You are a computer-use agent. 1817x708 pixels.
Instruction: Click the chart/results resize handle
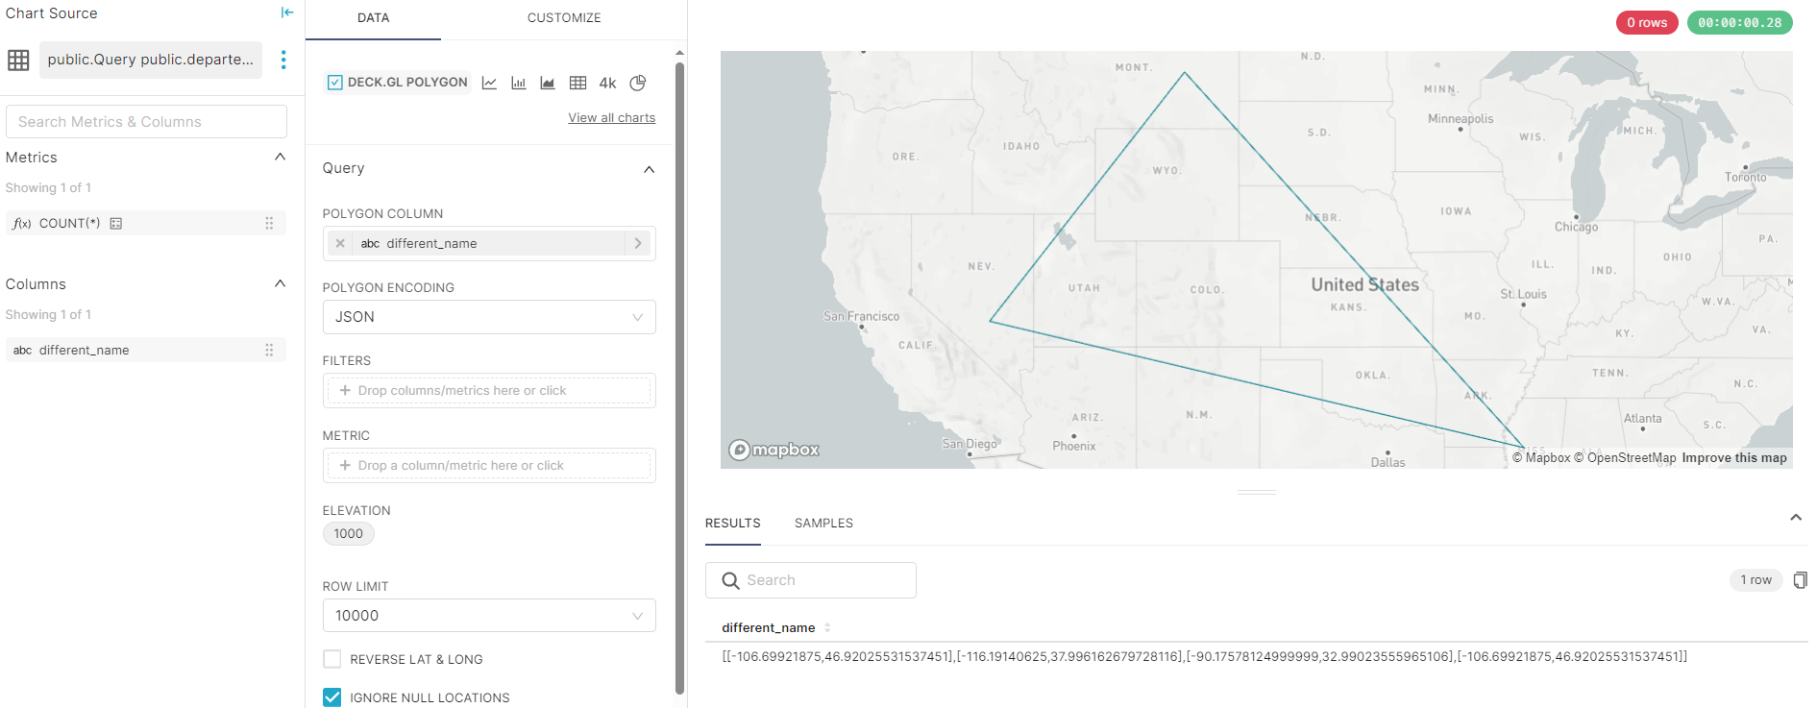1256,492
